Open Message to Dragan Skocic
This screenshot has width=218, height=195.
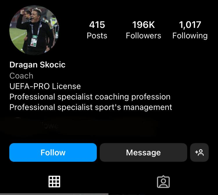point(143,153)
